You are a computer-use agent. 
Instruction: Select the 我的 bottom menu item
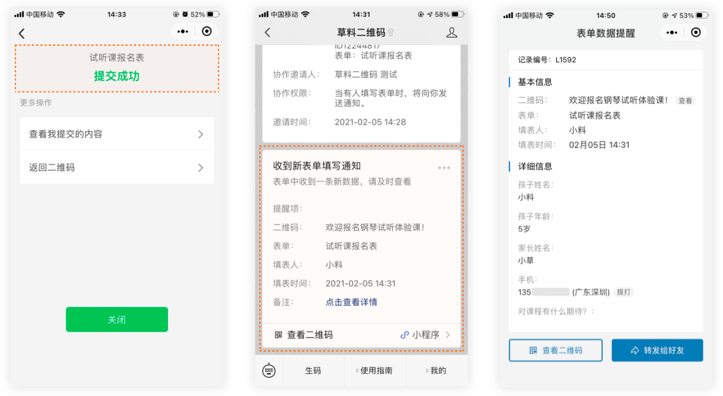[x=436, y=371]
